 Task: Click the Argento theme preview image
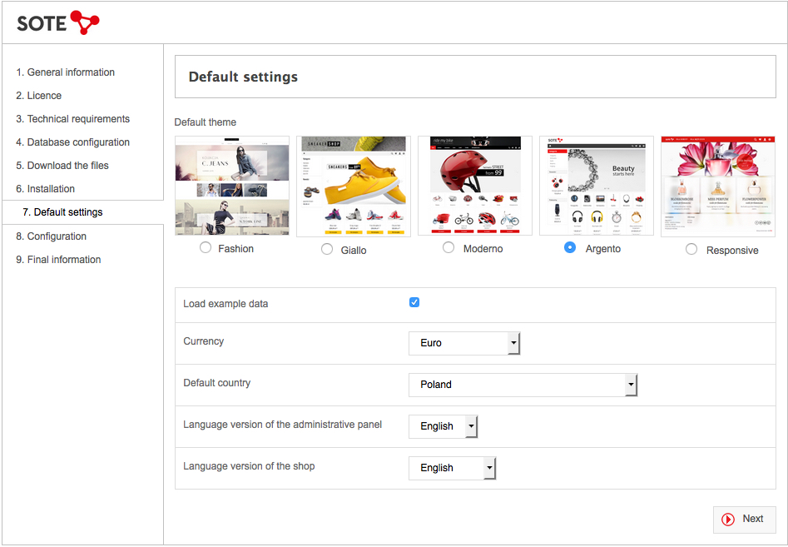(x=597, y=186)
